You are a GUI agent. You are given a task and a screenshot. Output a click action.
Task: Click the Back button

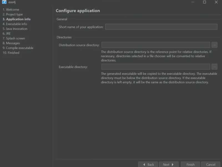pos(148,164)
